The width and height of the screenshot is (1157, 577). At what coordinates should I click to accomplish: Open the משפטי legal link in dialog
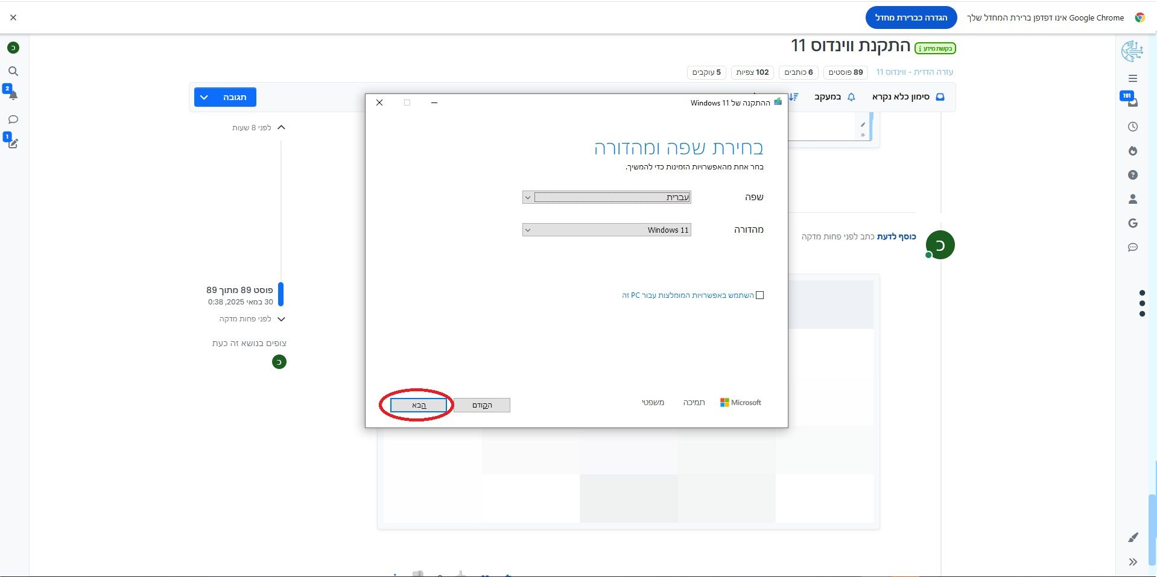(x=653, y=402)
